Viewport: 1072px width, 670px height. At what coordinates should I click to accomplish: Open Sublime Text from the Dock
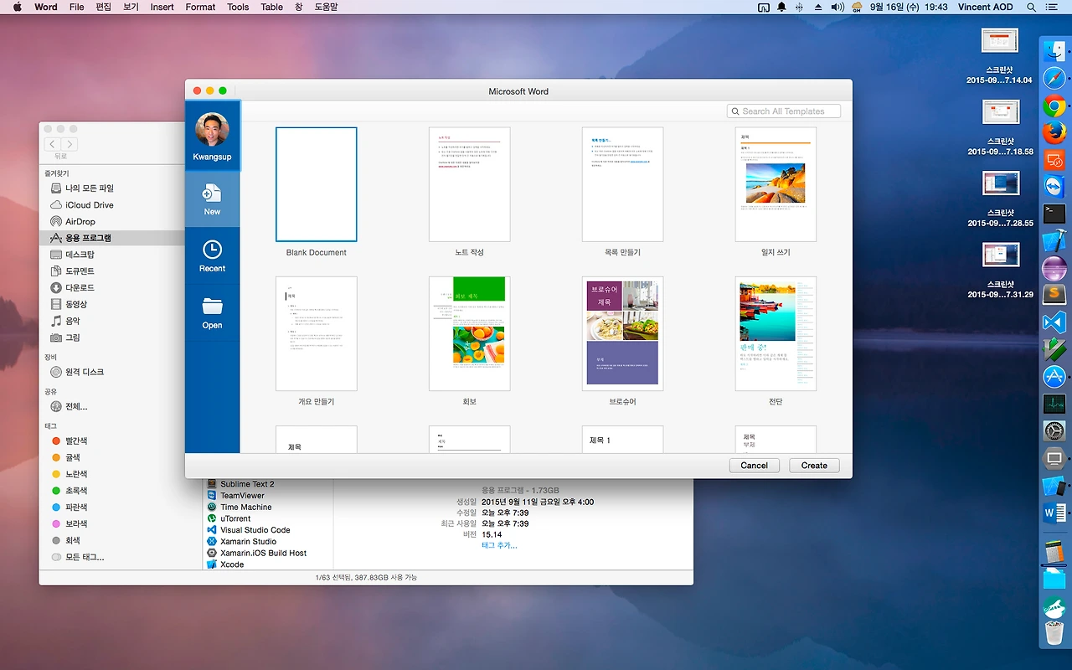coord(1054,295)
